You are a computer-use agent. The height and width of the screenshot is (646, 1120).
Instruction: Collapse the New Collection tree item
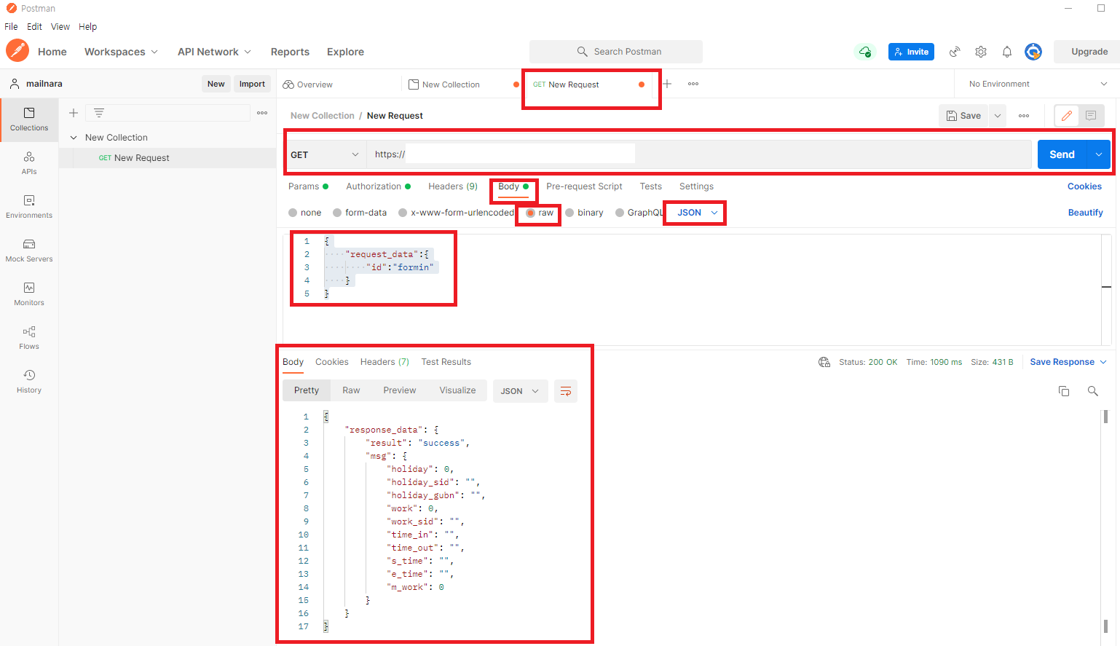coord(74,138)
